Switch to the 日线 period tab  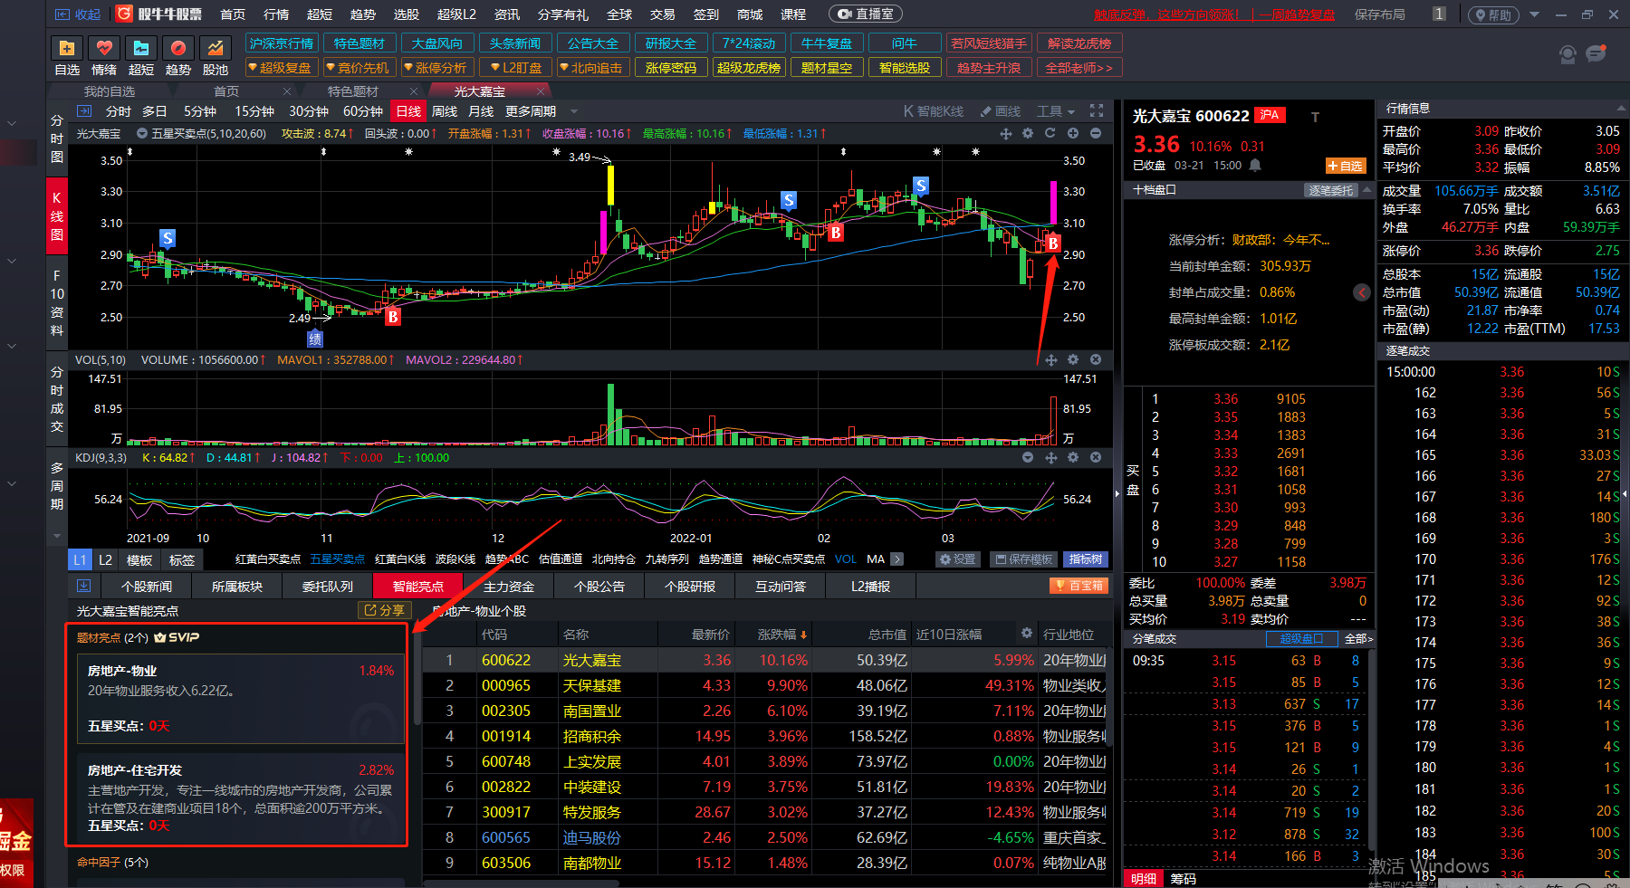[408, 111]
